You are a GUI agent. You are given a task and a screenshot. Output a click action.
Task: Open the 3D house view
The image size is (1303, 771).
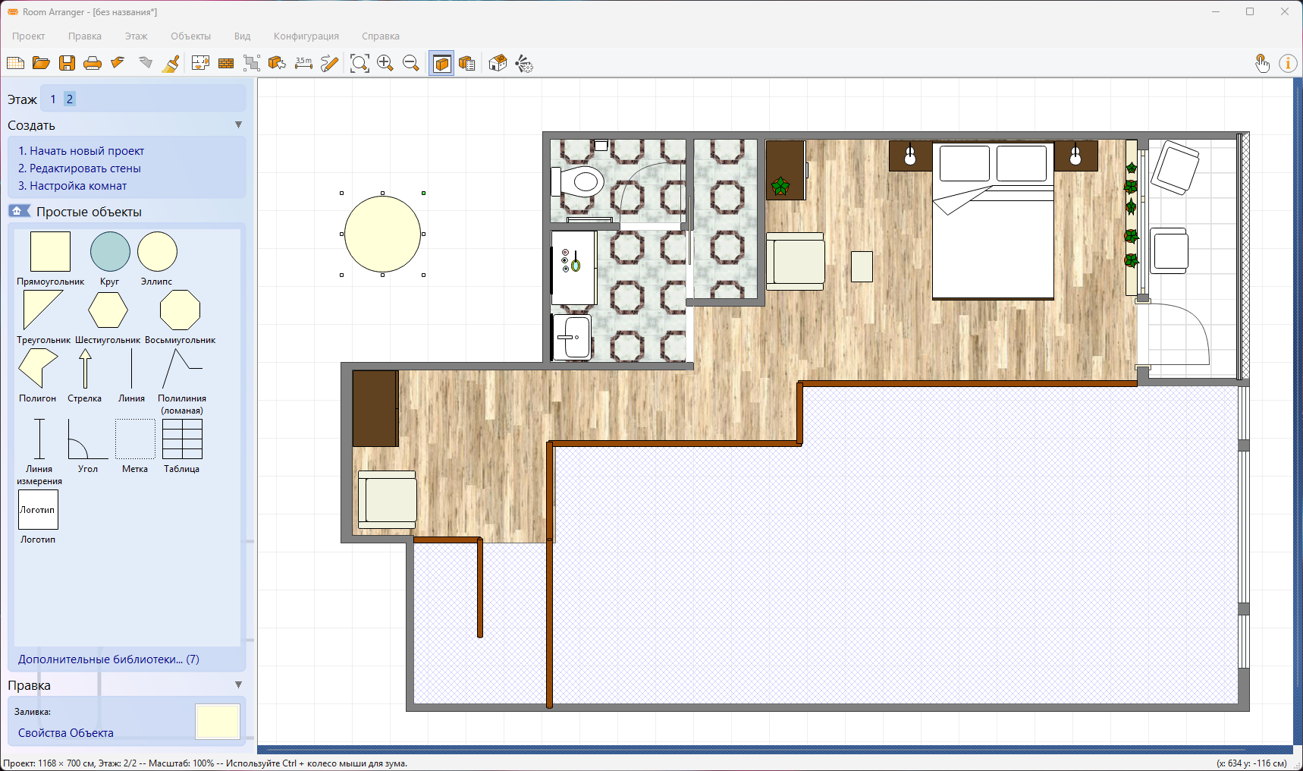(498, 64)
